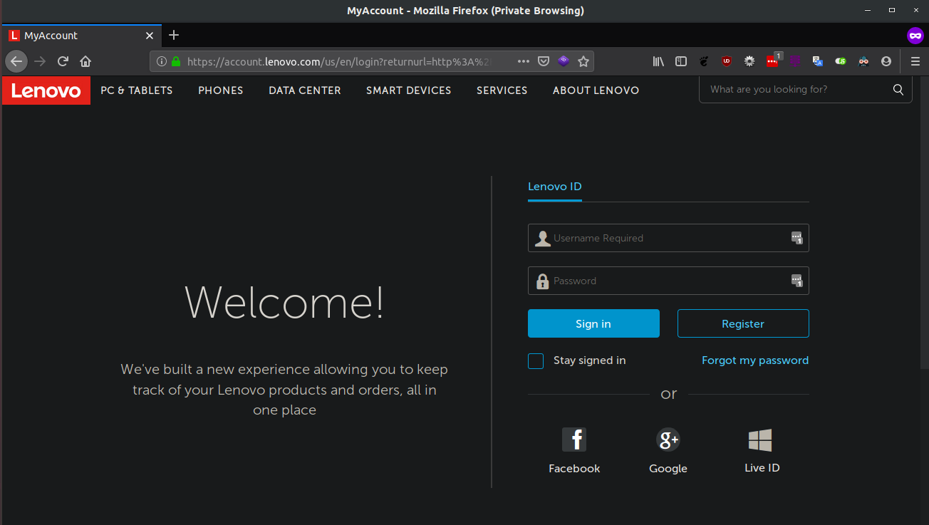Click the spy-face privacy extension icon
Screen dimensions: 929x525
(863, 61)
